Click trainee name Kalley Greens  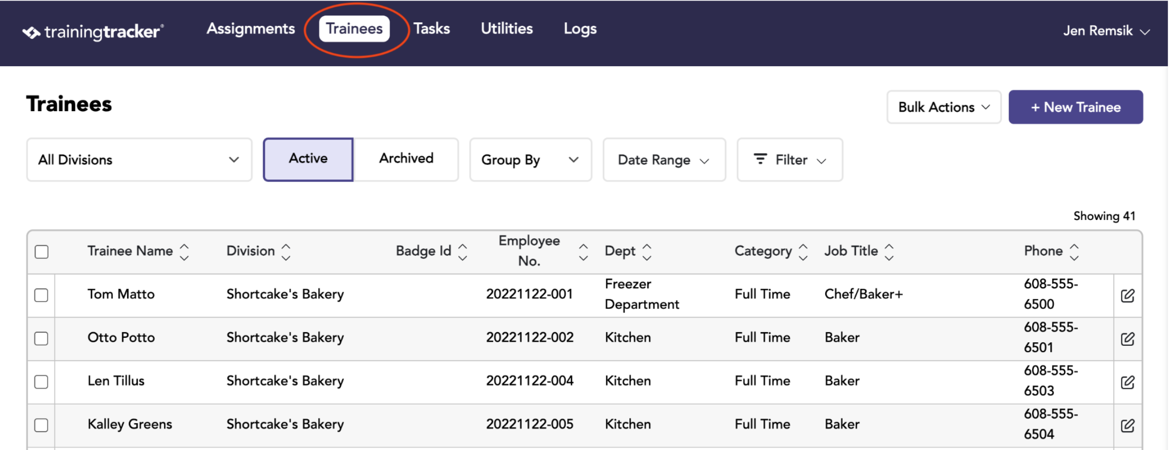pos(130,424)
